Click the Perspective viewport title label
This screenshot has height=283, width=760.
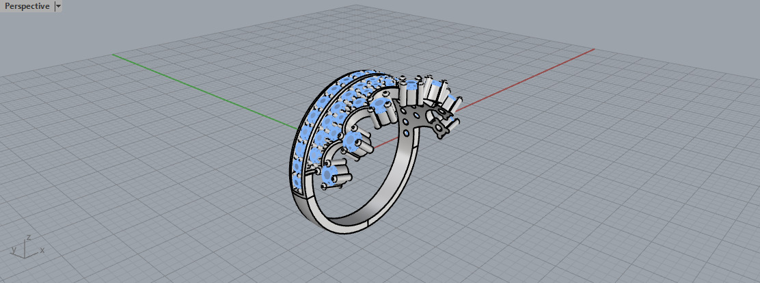(x=27, y=6)
